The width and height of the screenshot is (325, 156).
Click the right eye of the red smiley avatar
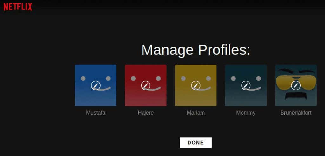coord(158,78)
